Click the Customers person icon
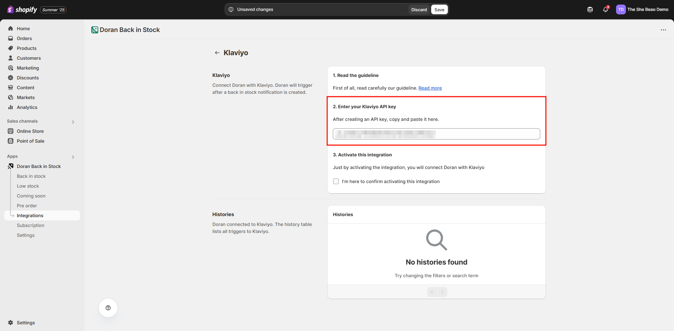This screenshot has height=331, width=674. pos(11,58)
